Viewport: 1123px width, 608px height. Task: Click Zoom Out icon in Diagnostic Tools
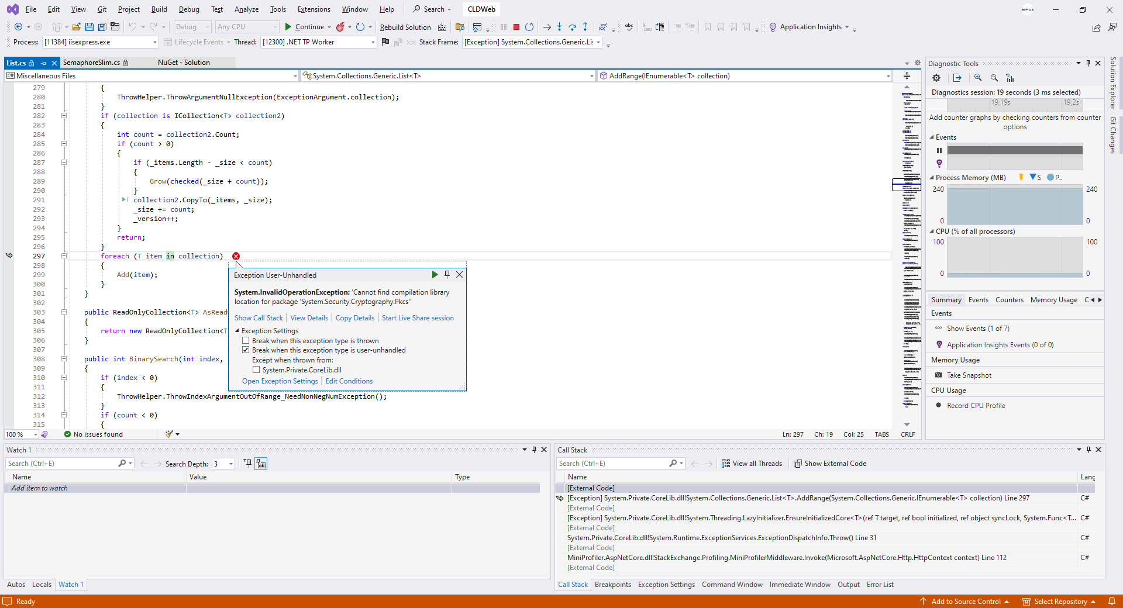pyautogui.click(x=994, y=78)
